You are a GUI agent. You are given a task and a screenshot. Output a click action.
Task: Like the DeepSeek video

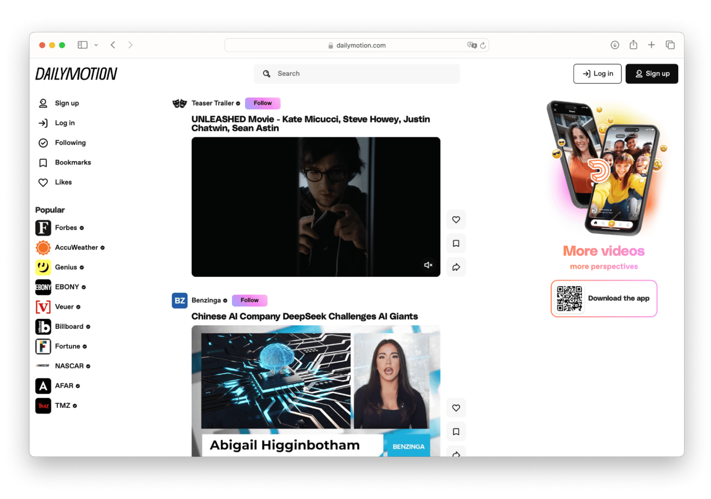click(456, 408)
